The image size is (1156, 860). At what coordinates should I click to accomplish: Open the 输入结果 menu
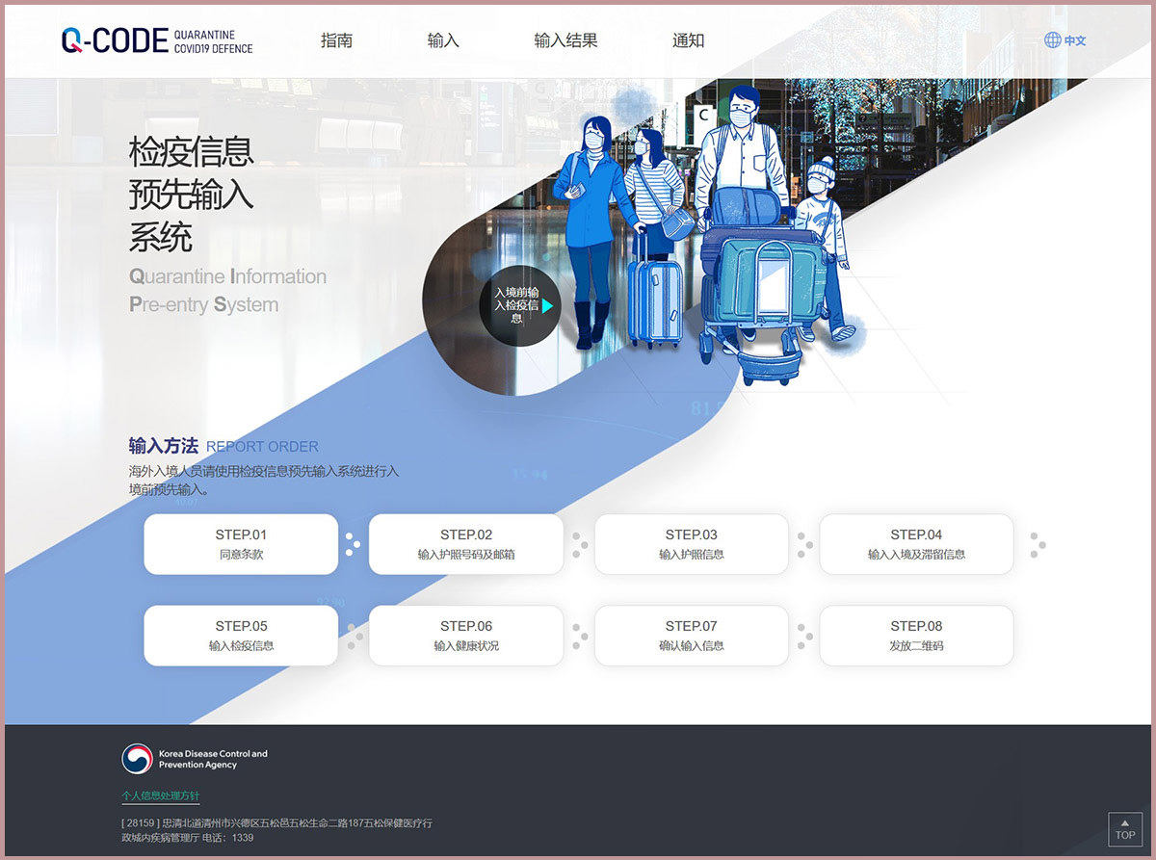[565, 40]
